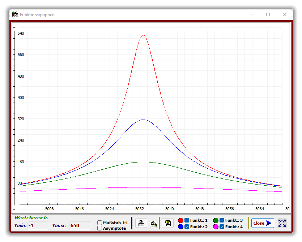Pick the magenta Funkt. 4 color circle
302x242 pixels.
[x=216, y=227]
